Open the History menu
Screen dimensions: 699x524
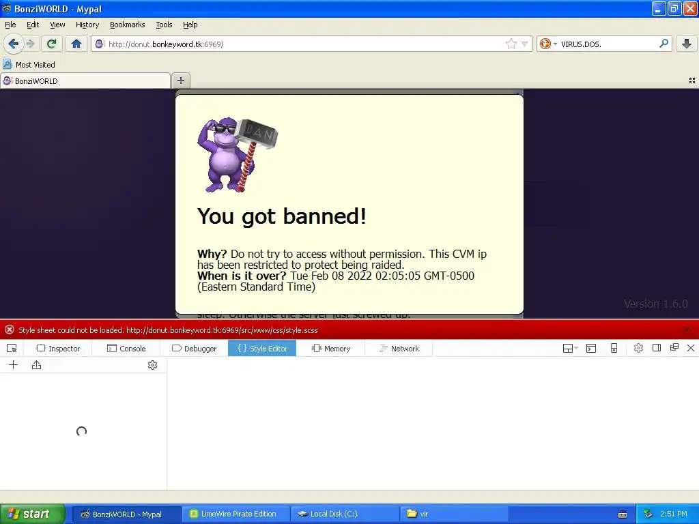(87, 25)
